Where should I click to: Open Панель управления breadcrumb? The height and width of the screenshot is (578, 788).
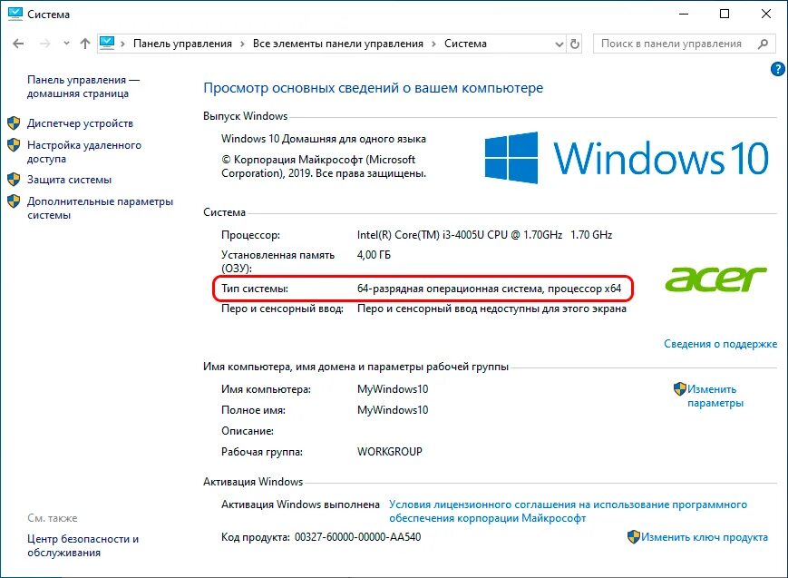182,44
